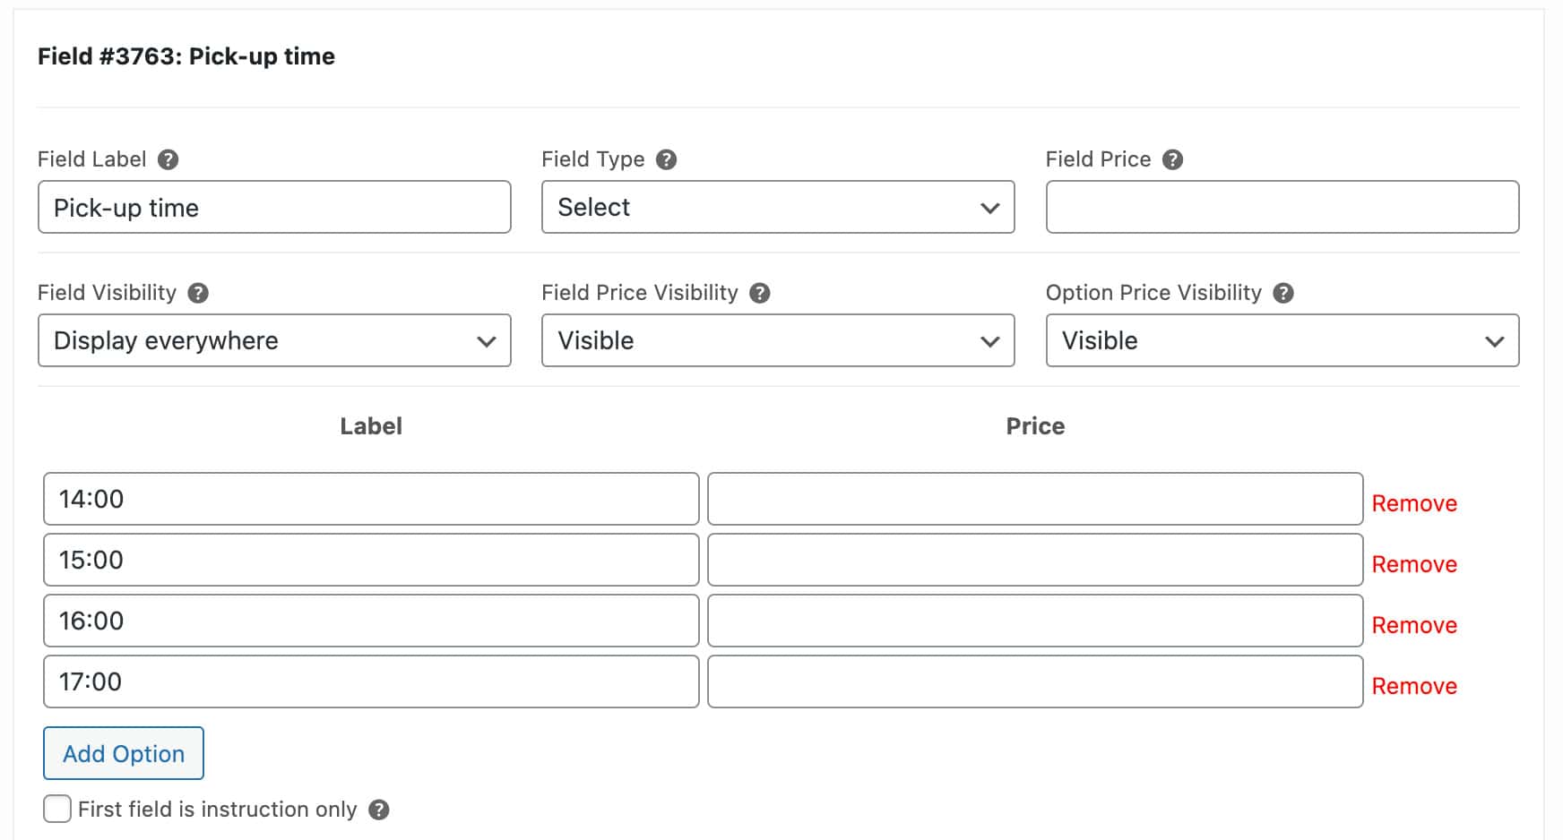Click the Option Price Visibility help icon
Image resolution: width=1563 pixels, height=840 pixels.
point(1283,293)
